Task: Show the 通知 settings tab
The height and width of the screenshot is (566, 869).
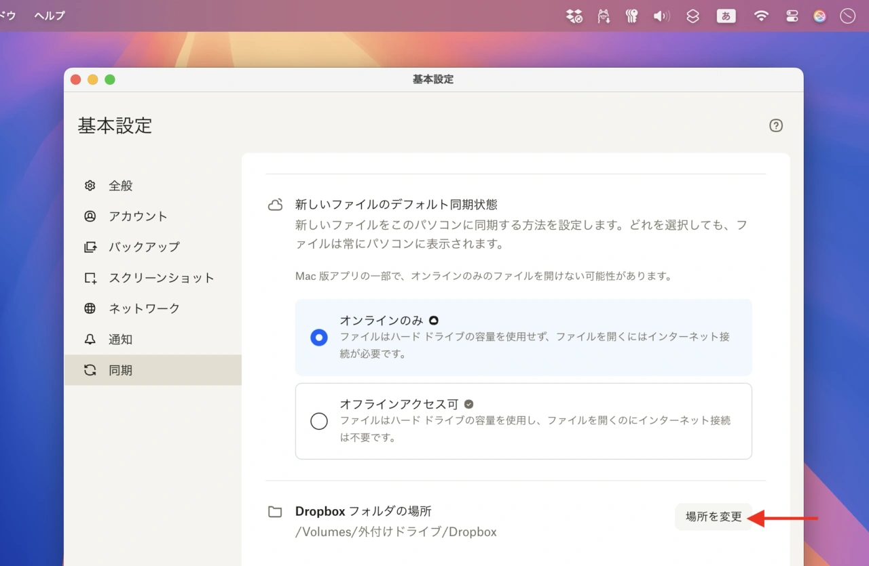Action: point(120,340)
